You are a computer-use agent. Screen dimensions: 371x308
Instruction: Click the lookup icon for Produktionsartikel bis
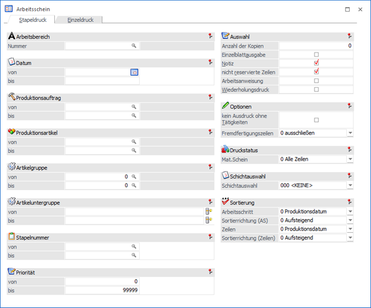click(133, 150)
